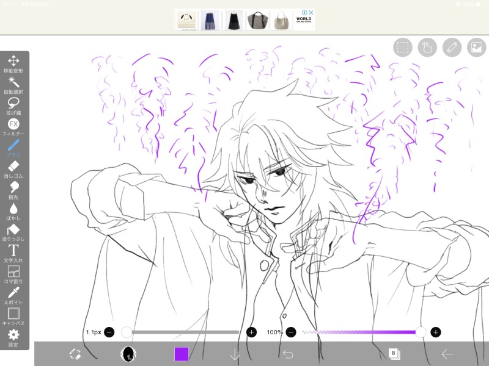Open the Canvas (キャンバス) tool
Image resolution: width=489 pixels, height=366 pixels.
point(13,317)
